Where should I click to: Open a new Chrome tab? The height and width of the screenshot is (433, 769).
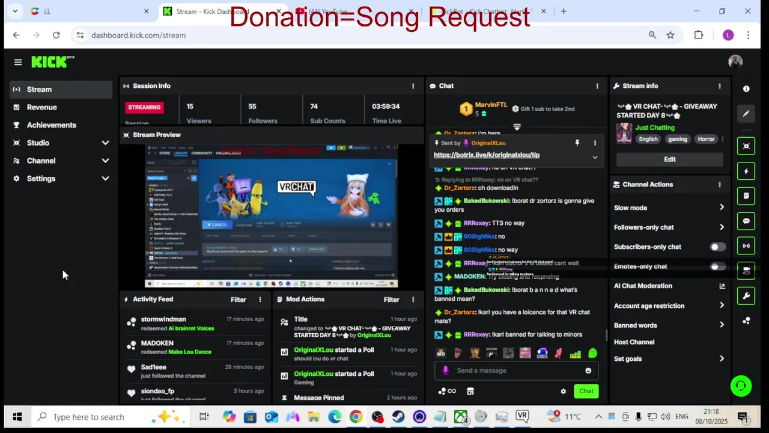click(564, 11)
